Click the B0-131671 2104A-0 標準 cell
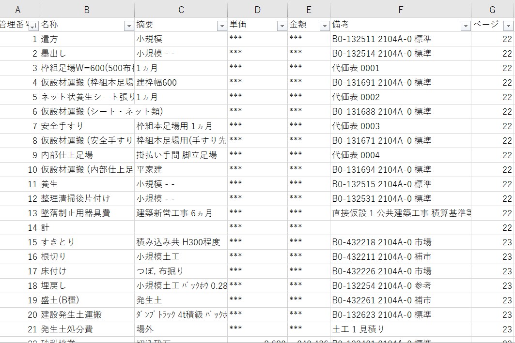This screenshot has width=515, height=343. click(401, 140)
